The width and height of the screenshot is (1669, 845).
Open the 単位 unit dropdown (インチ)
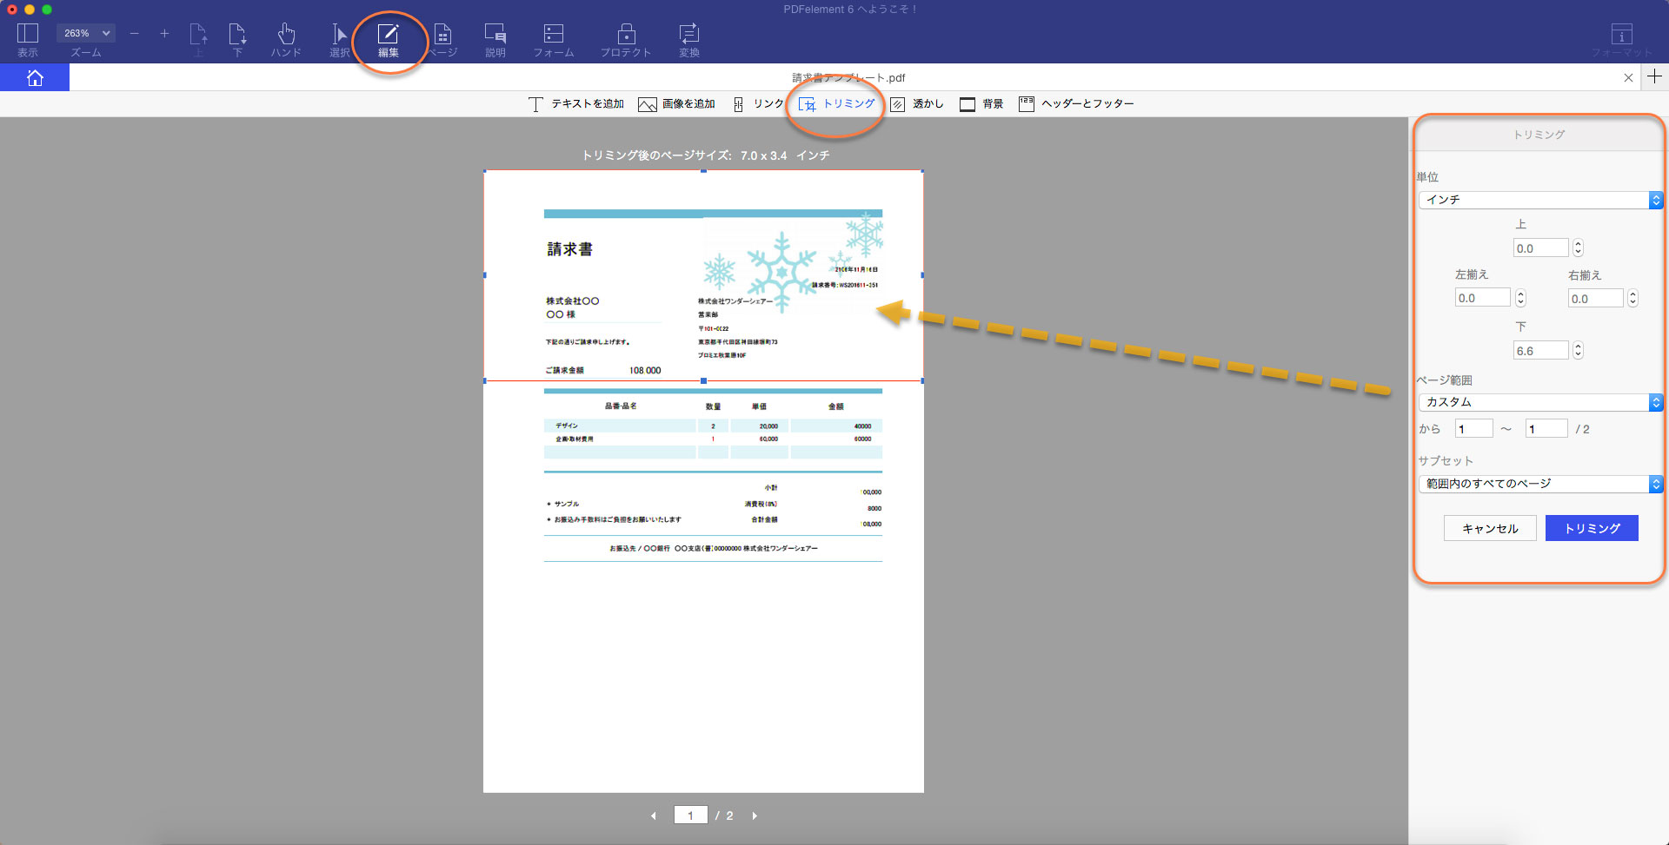[1540, 200]
